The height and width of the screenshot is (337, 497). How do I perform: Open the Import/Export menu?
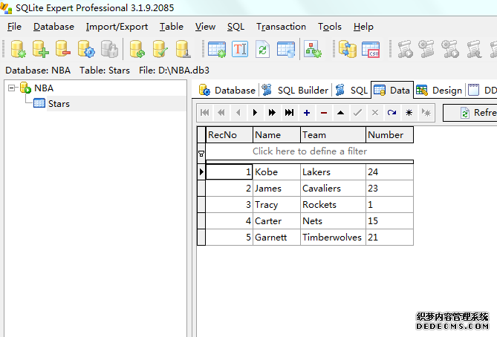[117, 27]
